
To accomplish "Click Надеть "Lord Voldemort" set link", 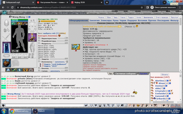I will (x=55, y=64).
